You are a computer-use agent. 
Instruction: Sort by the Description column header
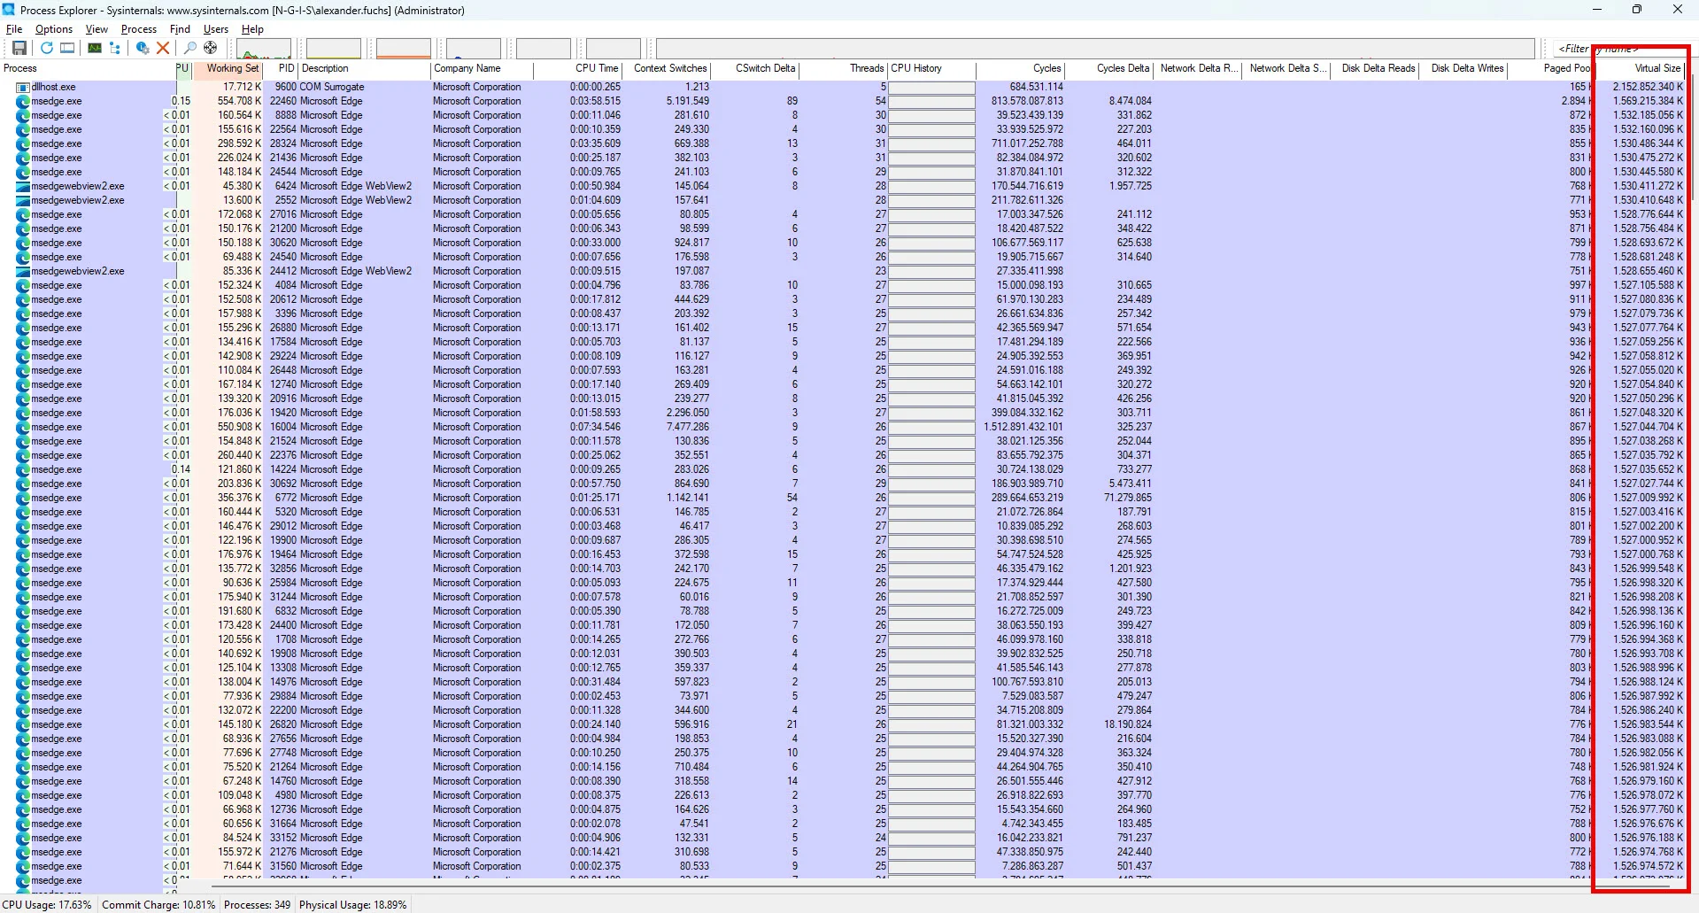tap(364, 68)
